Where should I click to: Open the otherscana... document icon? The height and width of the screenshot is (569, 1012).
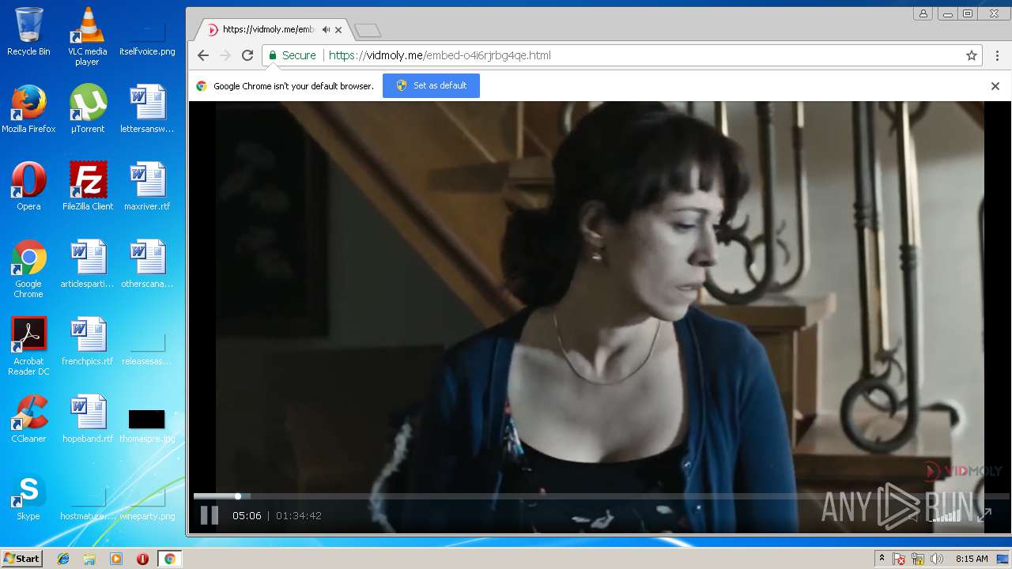[147, 264]
